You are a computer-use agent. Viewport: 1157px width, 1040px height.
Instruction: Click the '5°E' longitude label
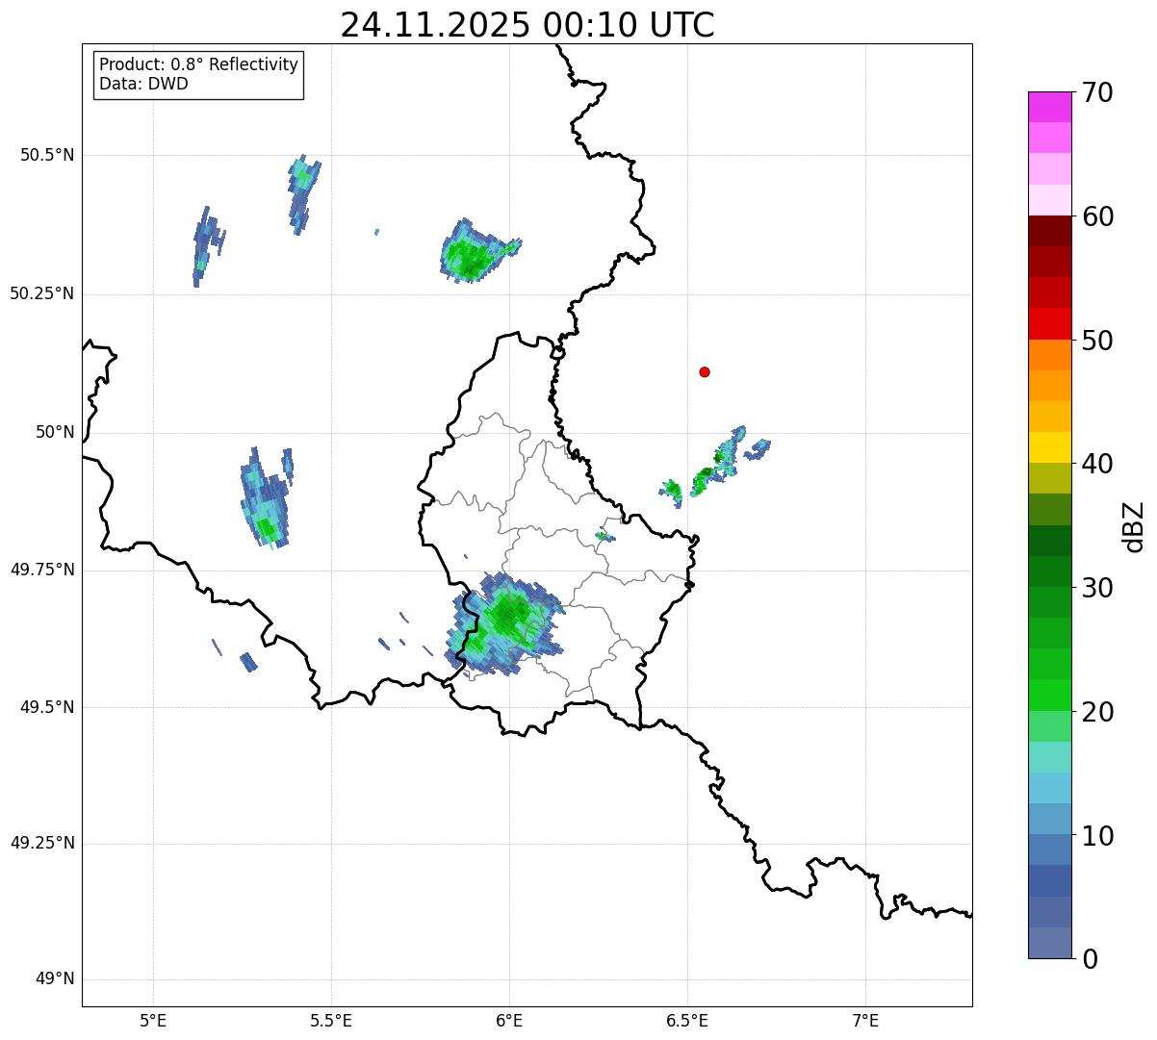tap(153, 1020)
